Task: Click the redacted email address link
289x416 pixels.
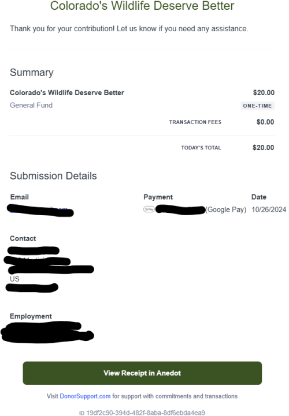Action: tap(40, 210)
